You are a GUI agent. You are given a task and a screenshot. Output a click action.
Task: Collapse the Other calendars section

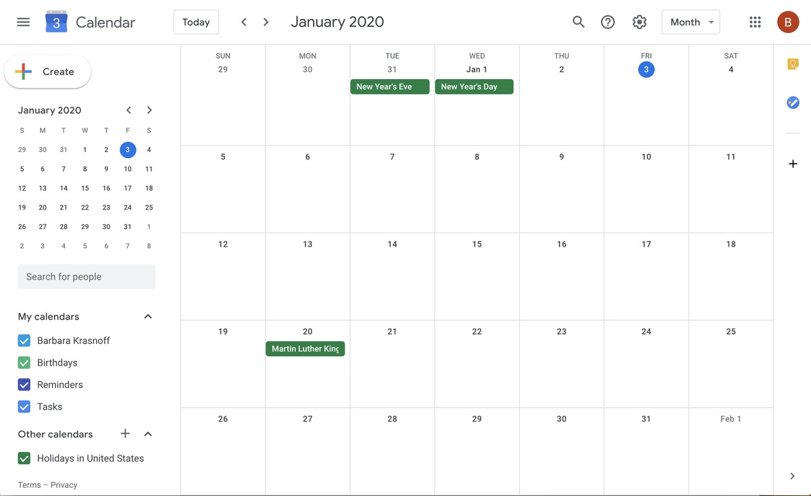[148, 434]
